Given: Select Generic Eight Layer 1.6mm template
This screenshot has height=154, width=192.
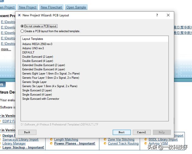Looking at the screenshot, I should (x=51, y=73).
